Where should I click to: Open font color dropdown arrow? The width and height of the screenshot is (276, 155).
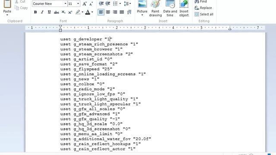92,12
